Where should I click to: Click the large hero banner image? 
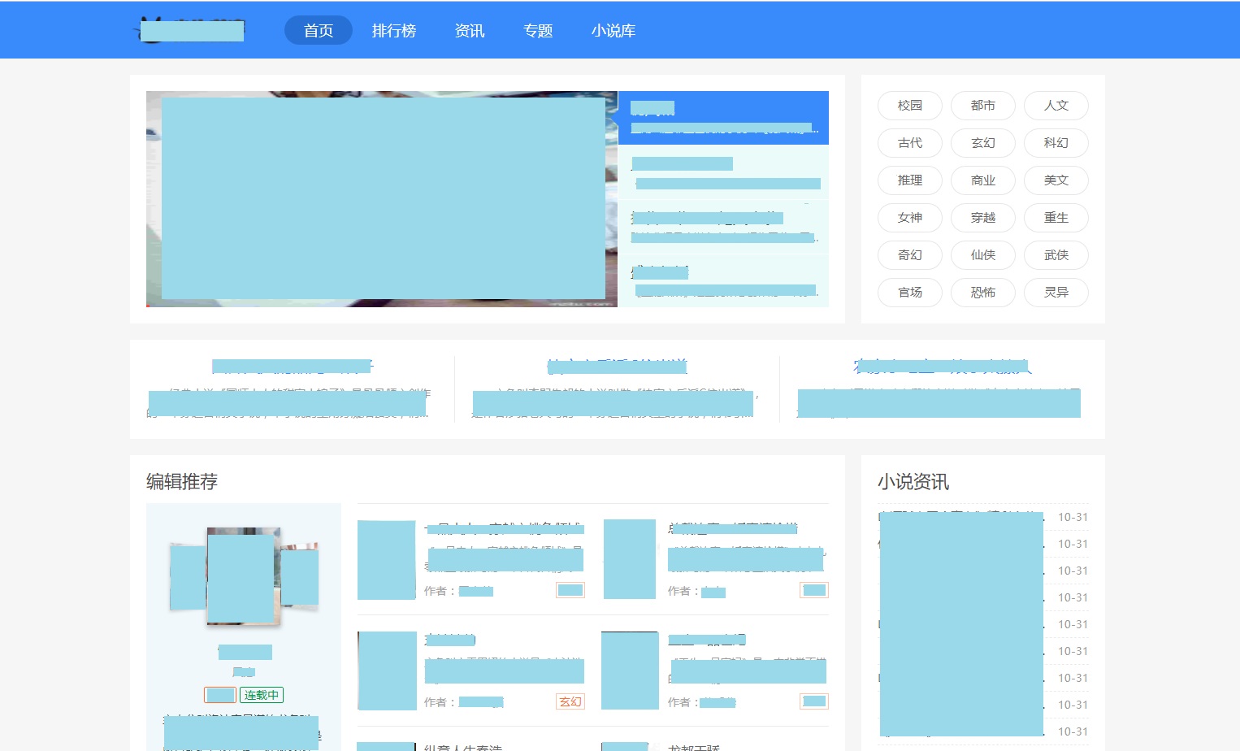(381, 199)
